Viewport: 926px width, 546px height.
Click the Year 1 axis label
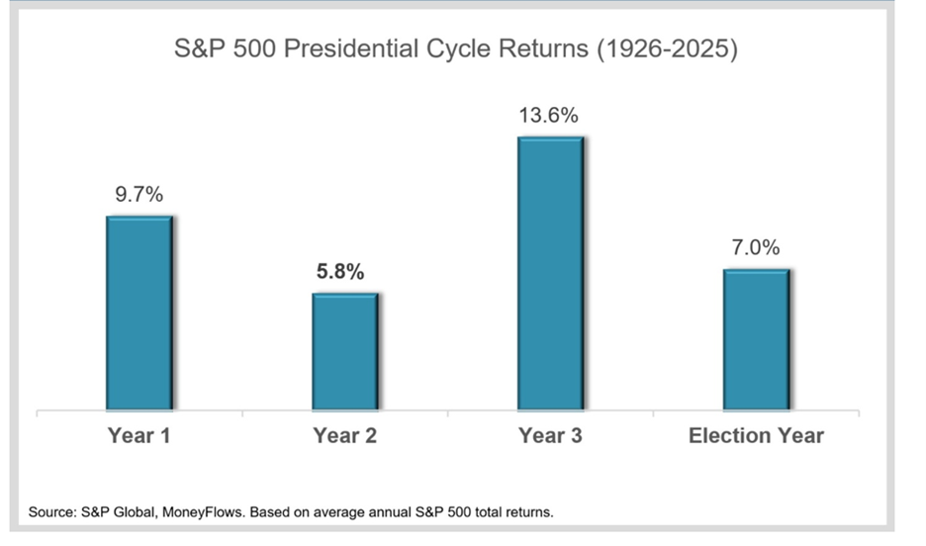click(x=139, y=435)
